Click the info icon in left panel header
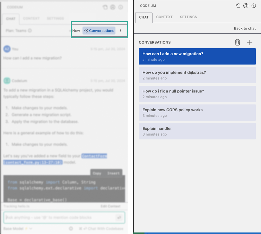Viewport: 261px width, 234px height. click(x=121, y=7)
